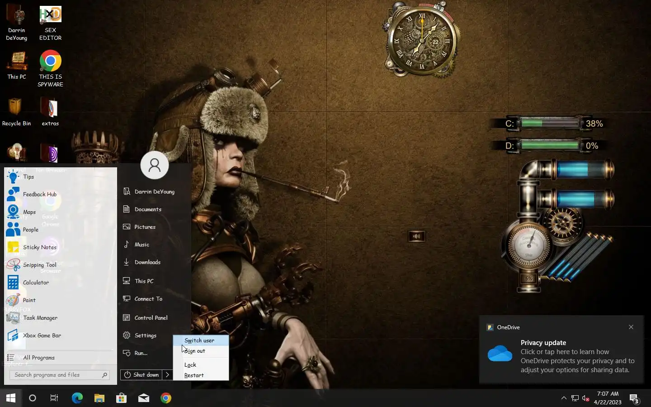Click the user account picture

(x=155, y=165)
